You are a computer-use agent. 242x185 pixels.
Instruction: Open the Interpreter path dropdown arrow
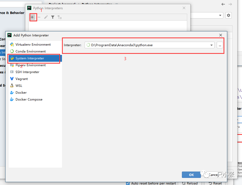tap(211, 45)
